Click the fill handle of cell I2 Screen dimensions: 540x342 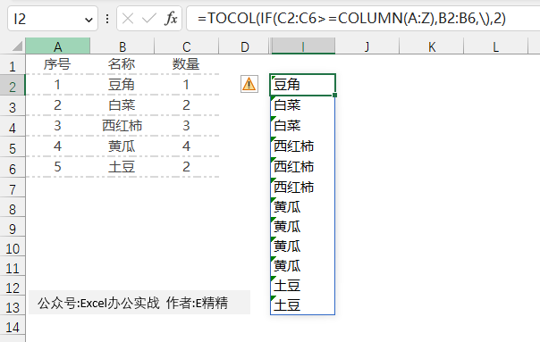pyautogui.click(x=334, y=95)
